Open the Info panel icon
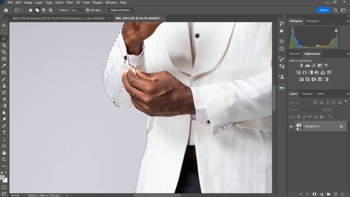Image resolution: width=350 pixels, height=197 pixels. [x=282, y=49]
